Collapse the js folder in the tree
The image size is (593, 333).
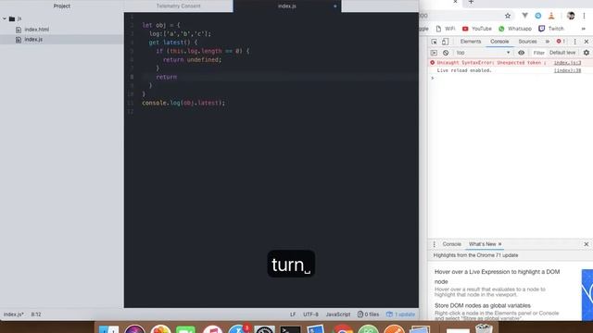coord(5,18)
